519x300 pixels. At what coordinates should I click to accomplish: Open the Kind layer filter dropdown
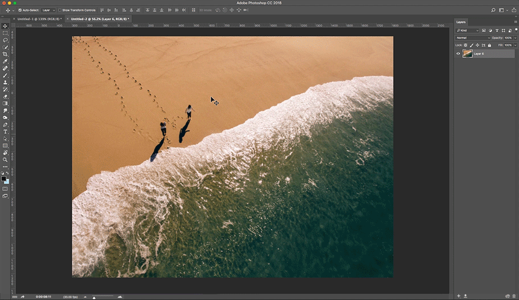(x=467, y=30)
